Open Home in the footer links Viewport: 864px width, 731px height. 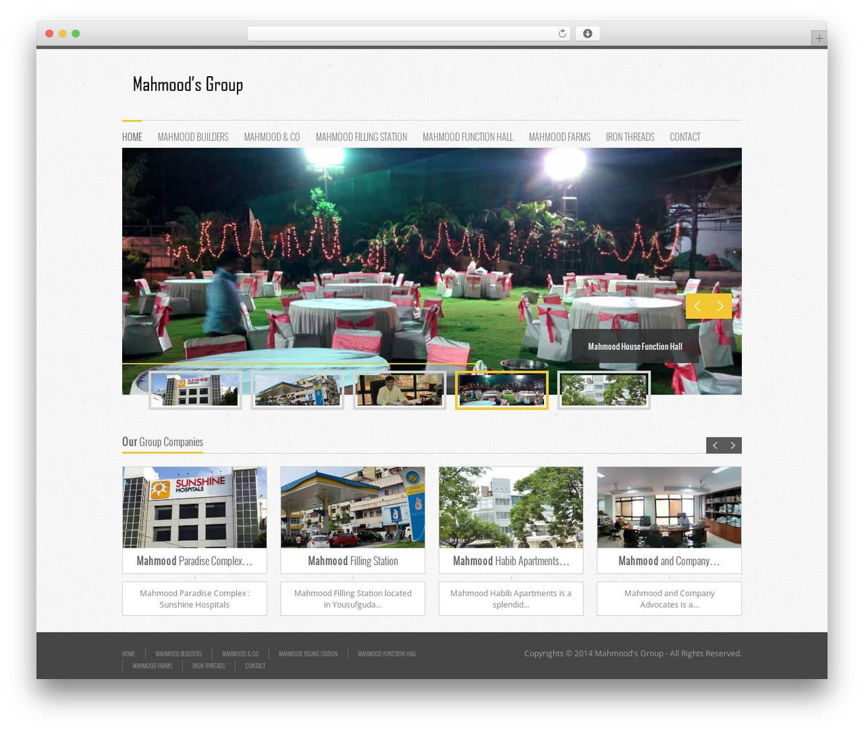[128, 654]
